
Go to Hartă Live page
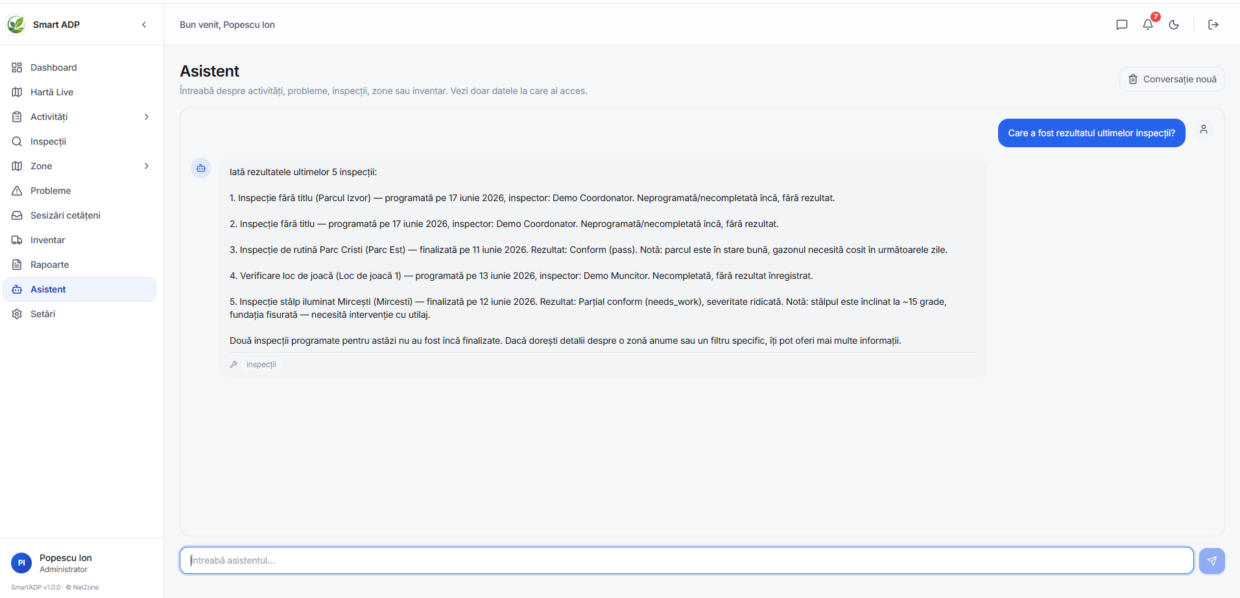[x=80, y=92]
